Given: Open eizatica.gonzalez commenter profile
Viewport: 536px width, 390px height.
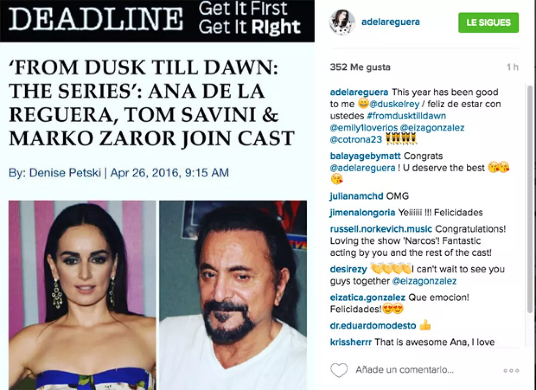Looking at the screenshot, I should coord(368,297).
